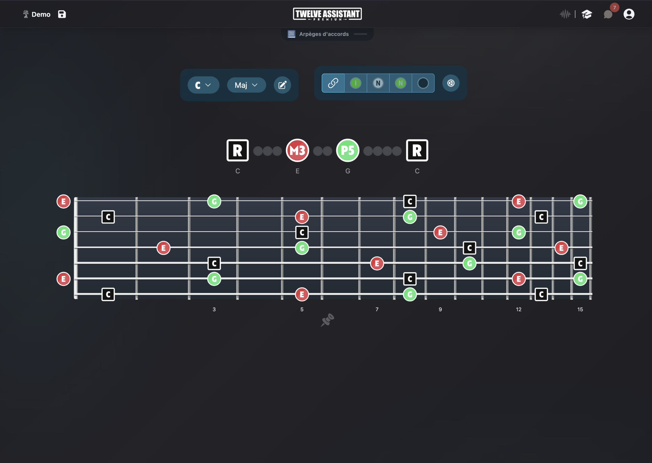
Task: Open chat messages with 7 badge
Action: click(x=608, y=14)
